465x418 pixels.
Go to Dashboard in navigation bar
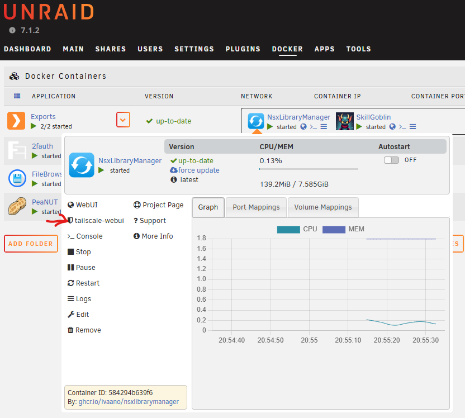[x=27, y=49]
